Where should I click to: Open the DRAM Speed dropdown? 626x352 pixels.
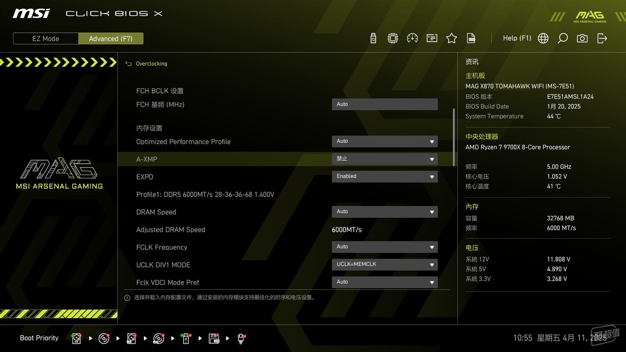(384, 212)
